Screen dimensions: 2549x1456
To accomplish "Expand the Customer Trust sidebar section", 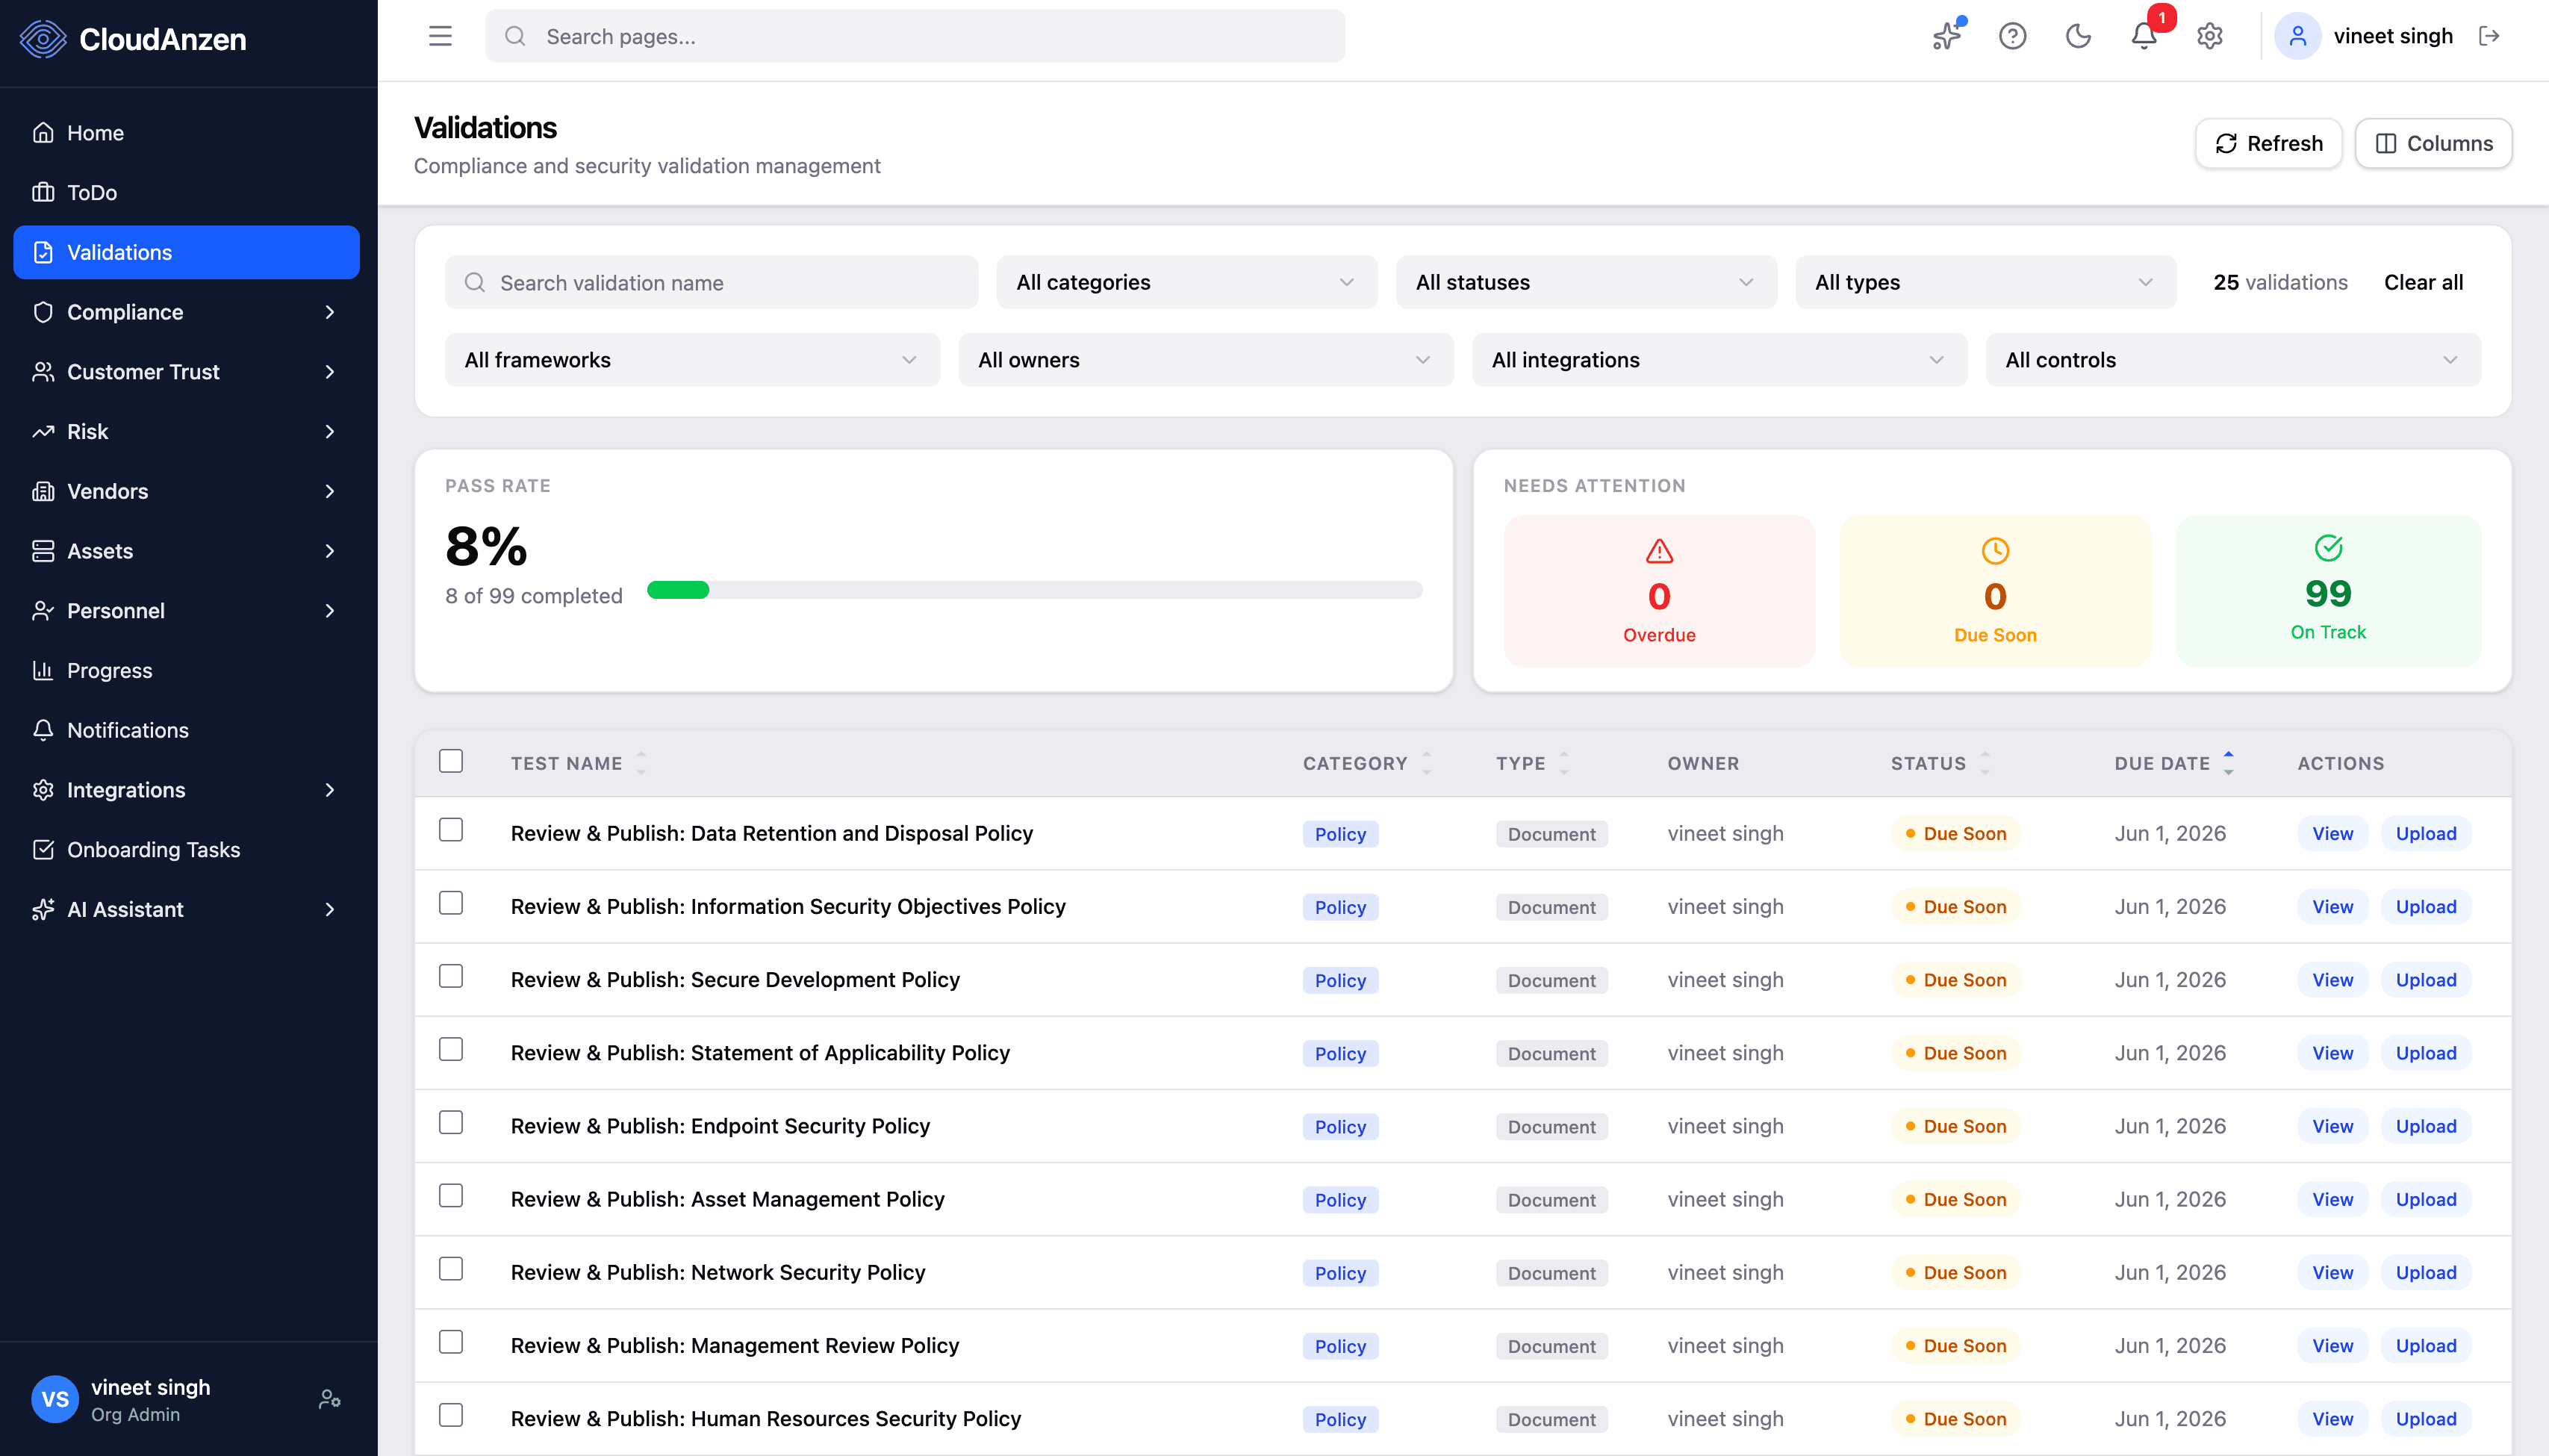I will (186, 372).
